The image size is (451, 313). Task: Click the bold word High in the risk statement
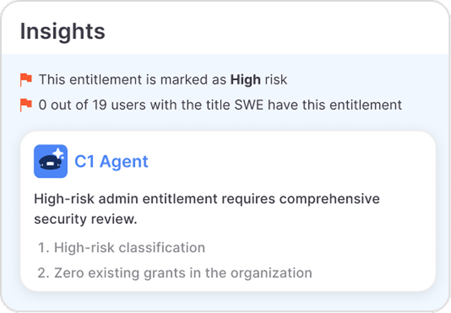coord(246,79)
